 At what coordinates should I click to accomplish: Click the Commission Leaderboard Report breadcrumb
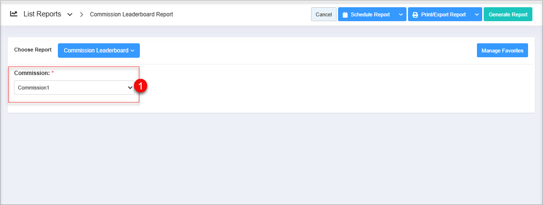(131, 14)
